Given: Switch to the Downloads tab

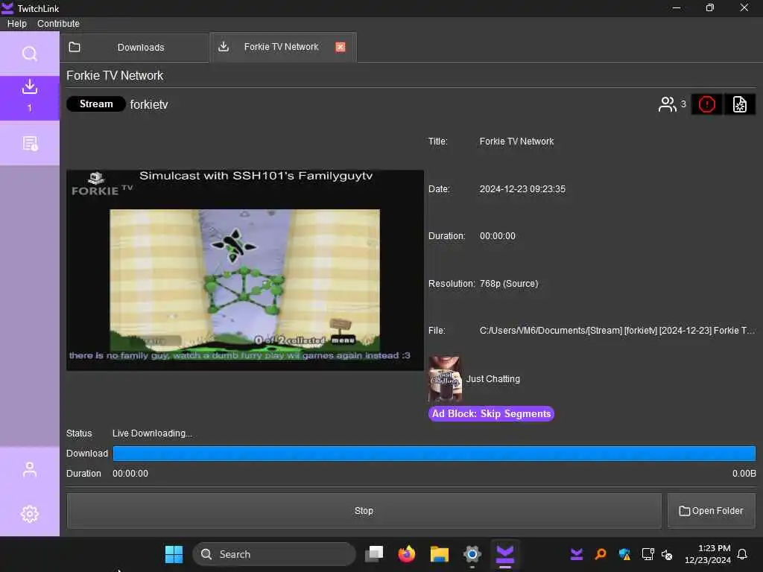Looking at the screenshot, I should point(134,47).
